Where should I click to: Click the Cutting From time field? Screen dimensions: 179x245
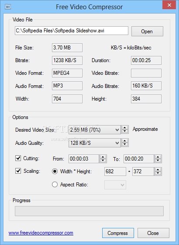pyautogui.click(x=84, y=159)
